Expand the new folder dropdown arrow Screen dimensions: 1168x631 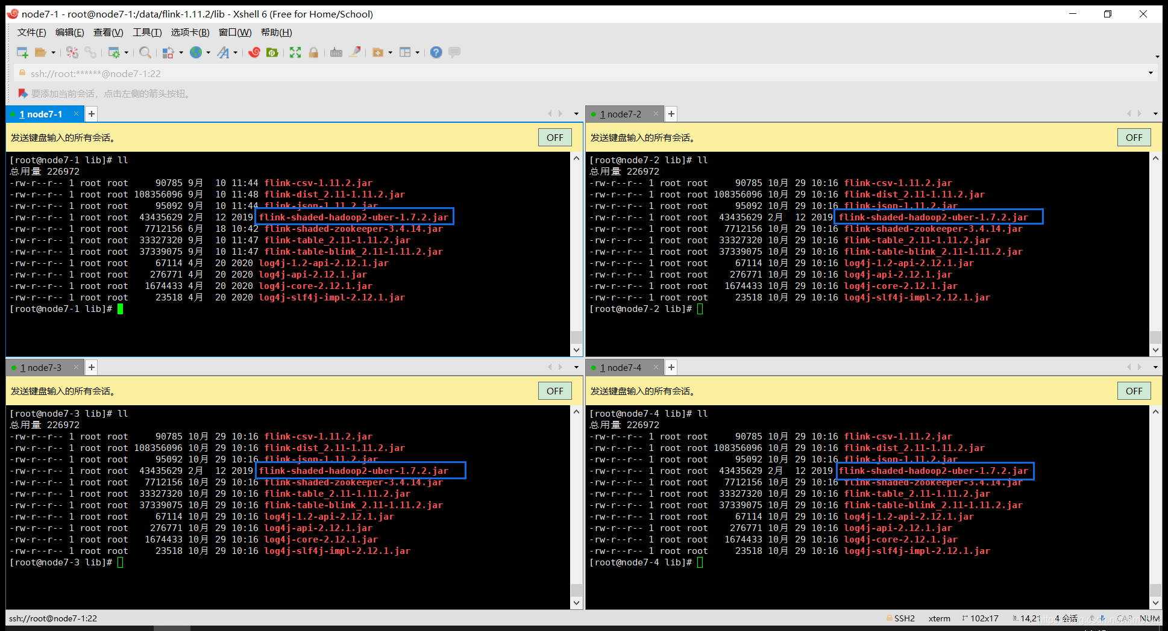pyautogui.click(x=390, y=53)
